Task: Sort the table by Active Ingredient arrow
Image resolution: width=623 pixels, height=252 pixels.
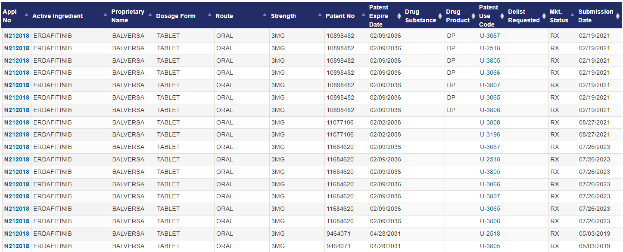Action: pos(106,15)
